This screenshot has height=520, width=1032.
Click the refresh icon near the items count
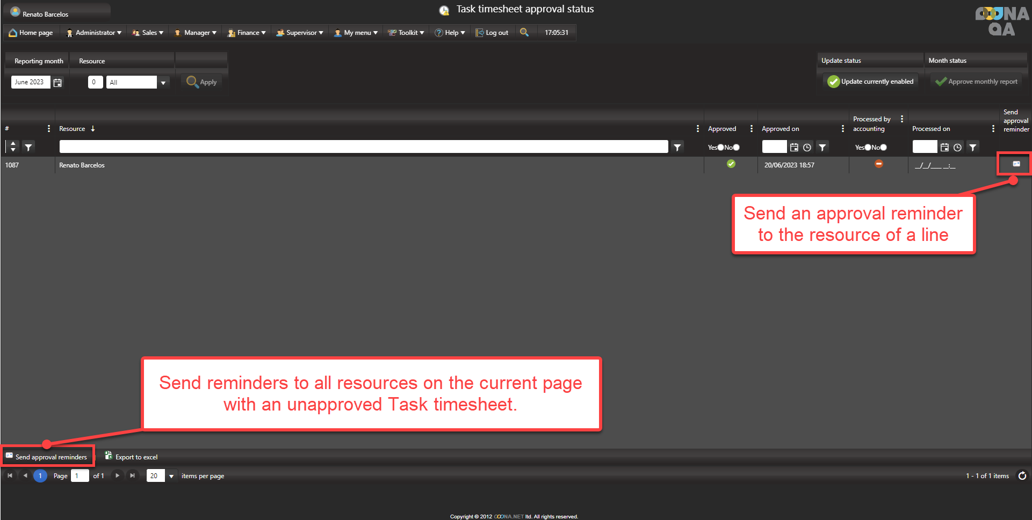click(1022, 475)
